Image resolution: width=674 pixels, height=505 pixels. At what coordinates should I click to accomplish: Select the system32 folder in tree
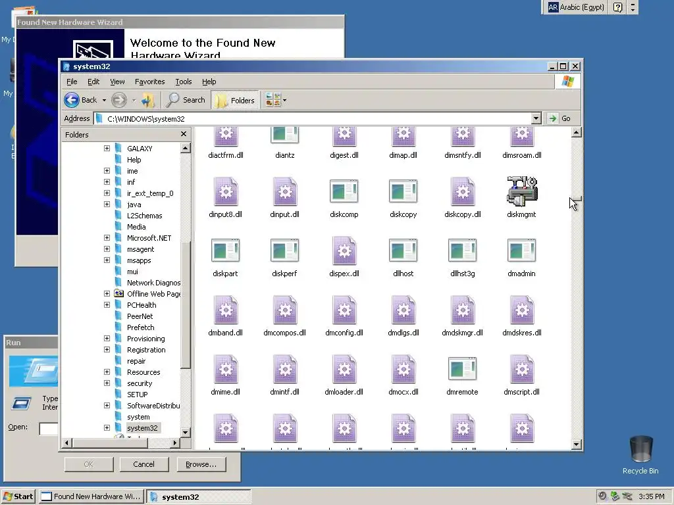click(142, 427)
